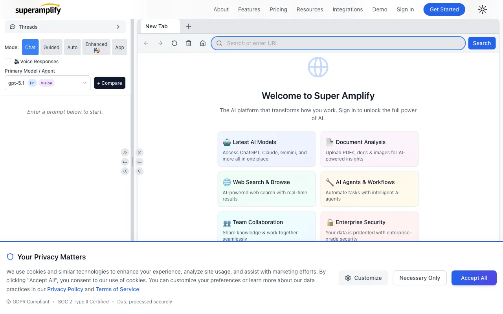Click the SOC 2 Type II Certified label

tap(83, 302)
